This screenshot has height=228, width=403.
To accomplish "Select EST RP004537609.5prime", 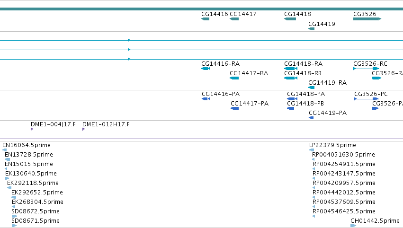I will click(x=314, y=207).
